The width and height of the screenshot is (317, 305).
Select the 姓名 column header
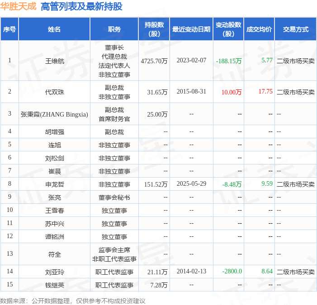54,29
